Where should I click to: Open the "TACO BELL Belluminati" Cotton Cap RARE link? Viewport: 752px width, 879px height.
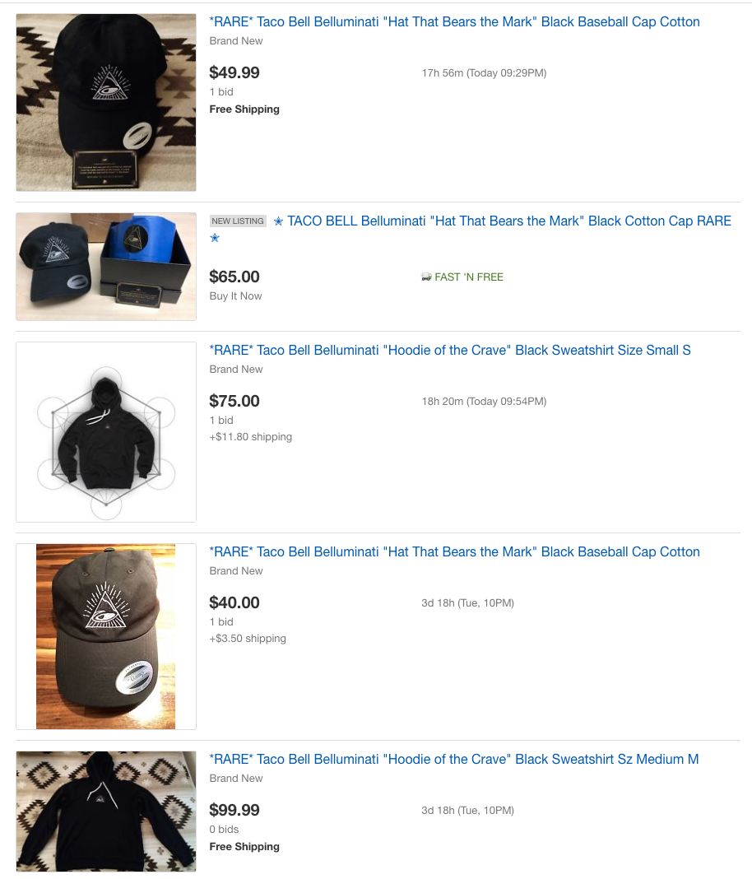(508, 221)
